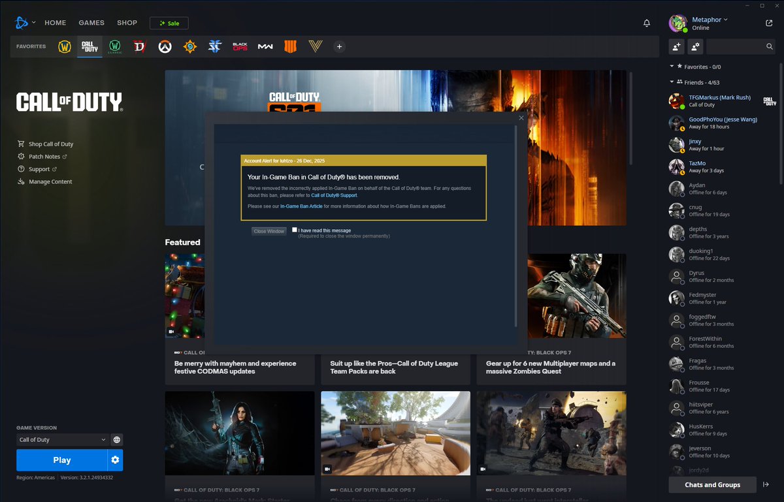Collapse the Favorites friends group

point(672,67)
